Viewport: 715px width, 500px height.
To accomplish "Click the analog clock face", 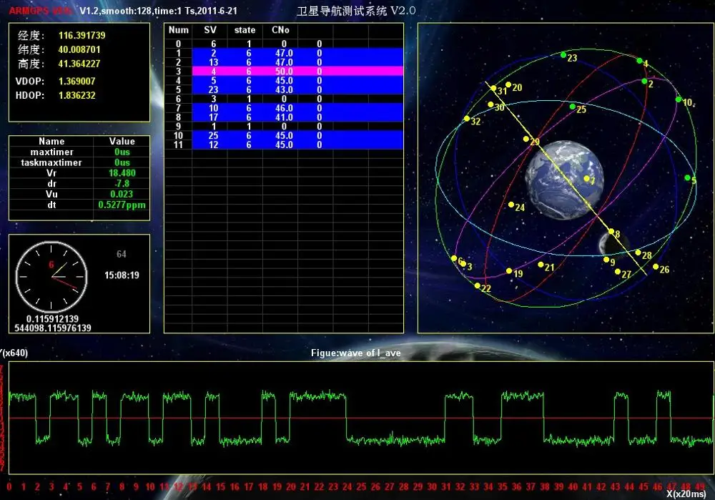I will pyautogui.click(x=51, y=277).
